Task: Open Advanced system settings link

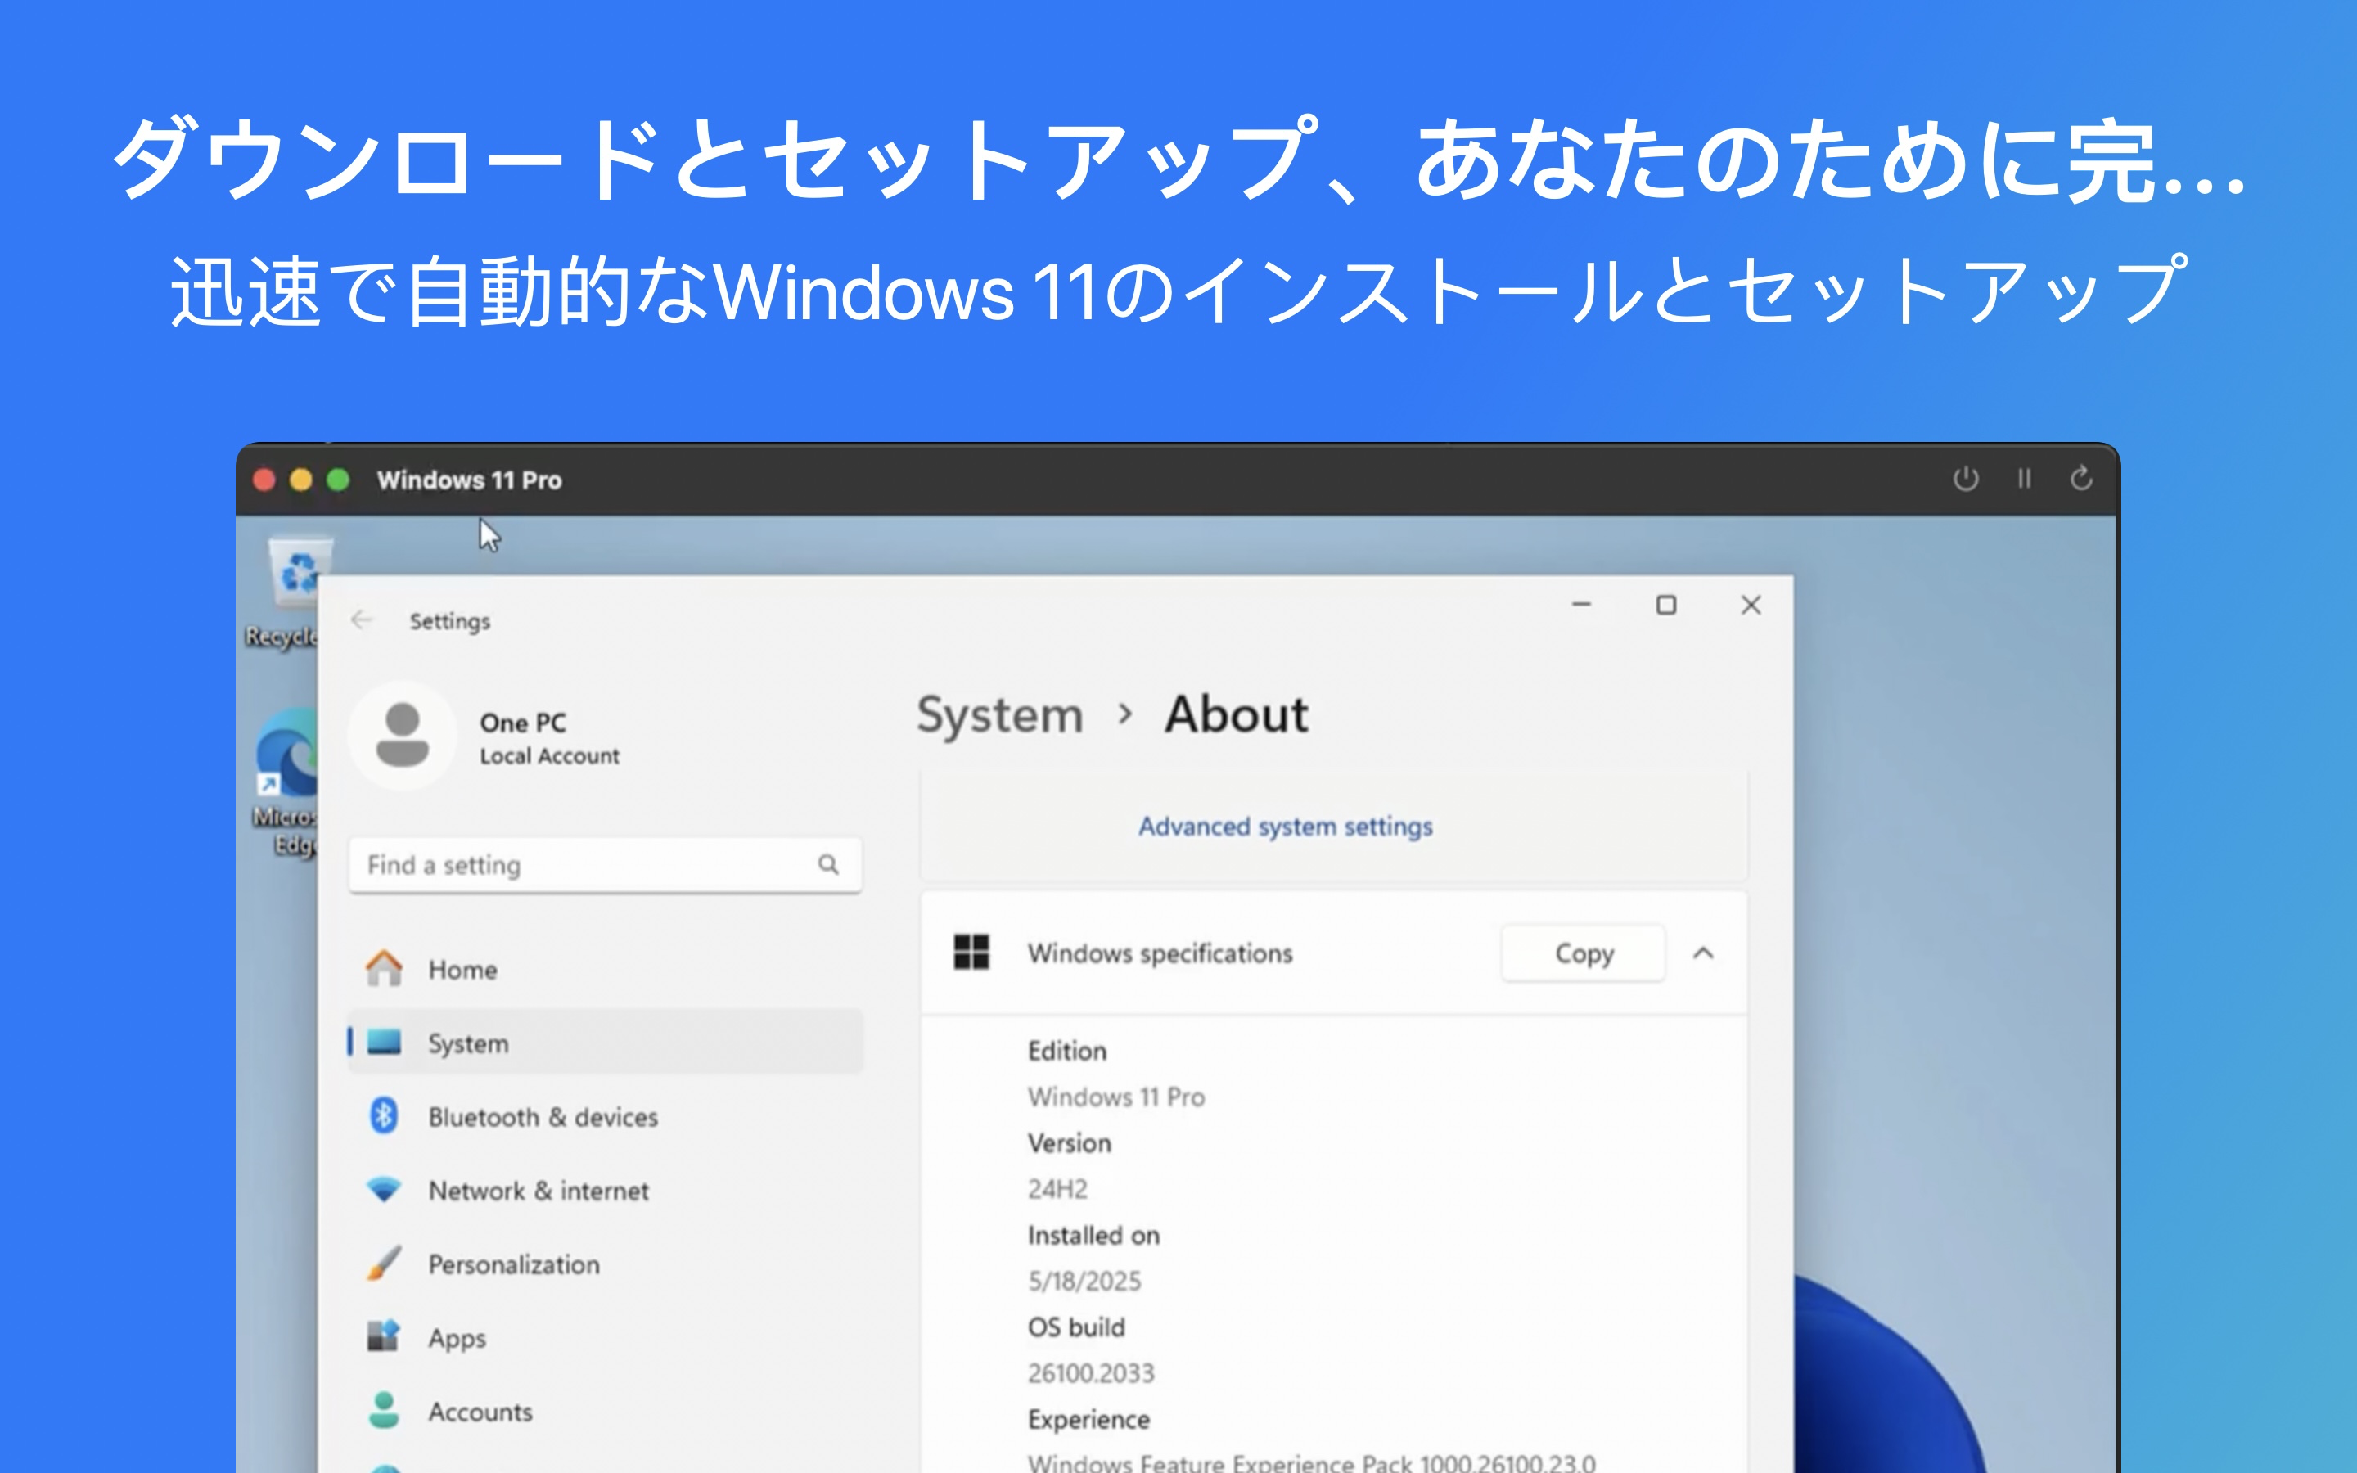Action: [1285, 827]
